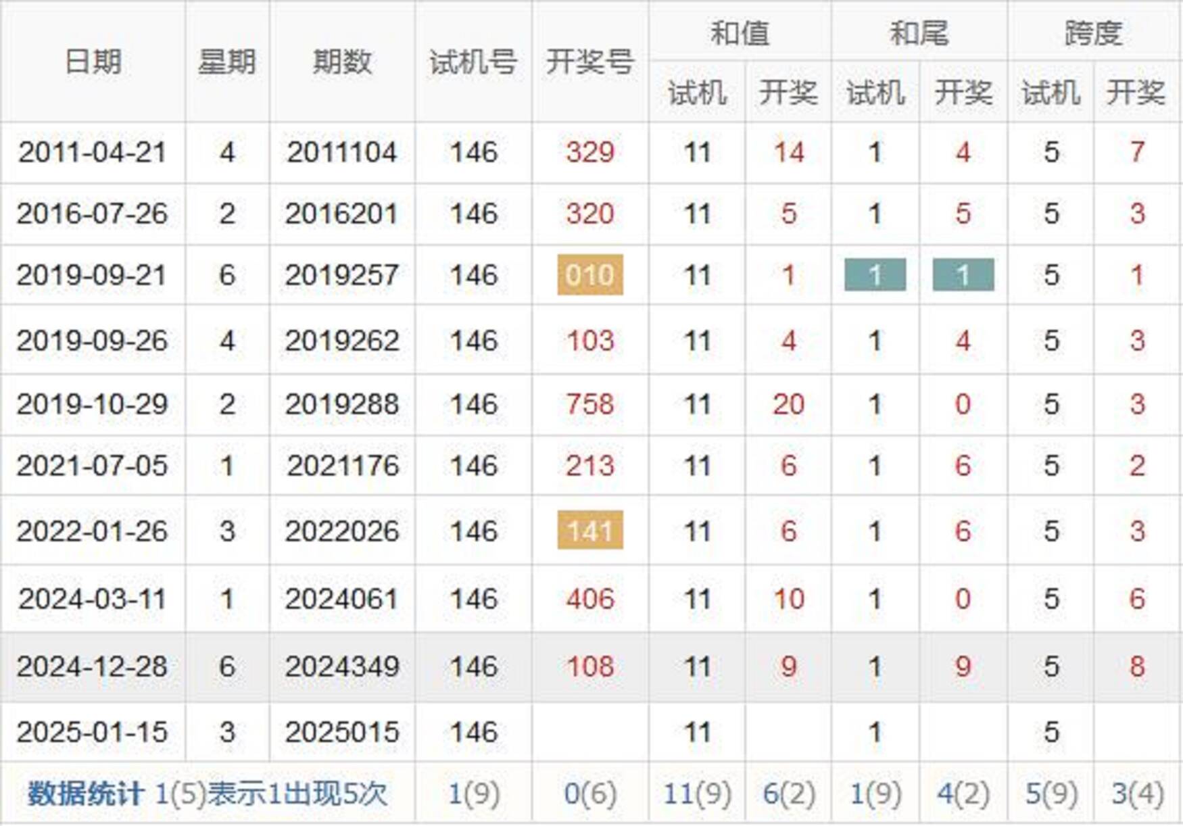Screen dimensions: 1183x826
Task: Select the date 2011-04-21
Action: tap(93, 152)
